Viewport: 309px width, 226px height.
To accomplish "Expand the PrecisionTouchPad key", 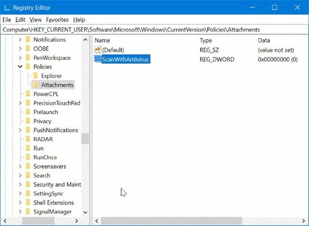I will (x=20, y=103).
